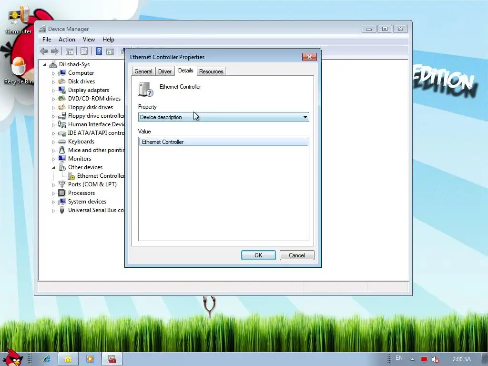Select Ports (COM & LPT) tree item
This screenshot has width=488, height=366.
(x=92, y=184)
